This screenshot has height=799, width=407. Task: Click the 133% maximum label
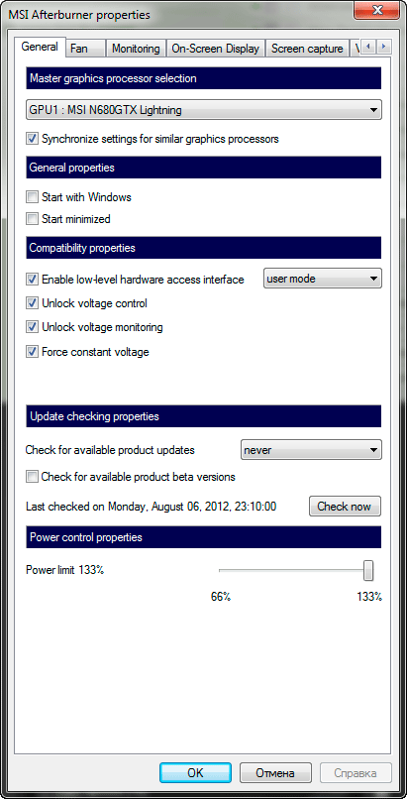click(x=369, y=597)
